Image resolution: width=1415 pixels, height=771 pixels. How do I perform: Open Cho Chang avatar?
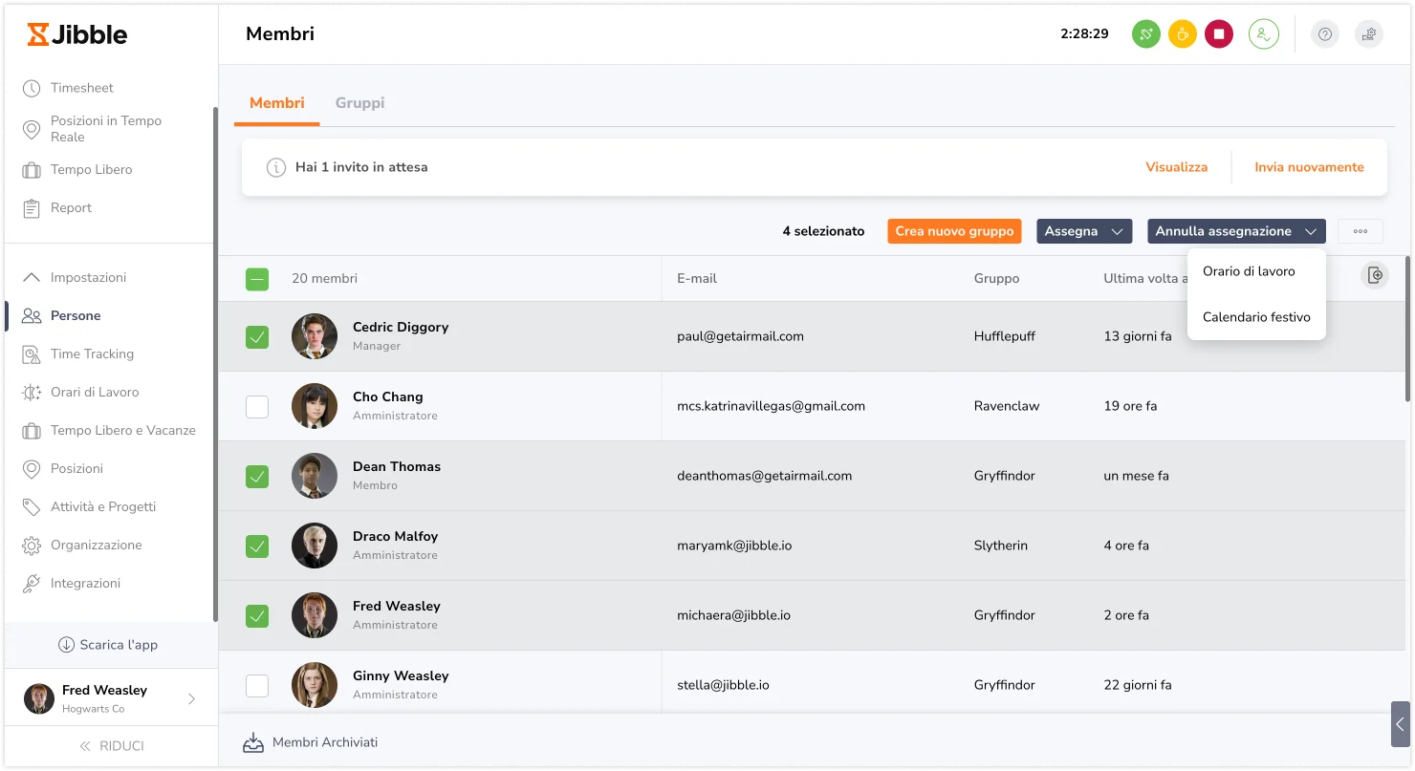pos(315,406)
